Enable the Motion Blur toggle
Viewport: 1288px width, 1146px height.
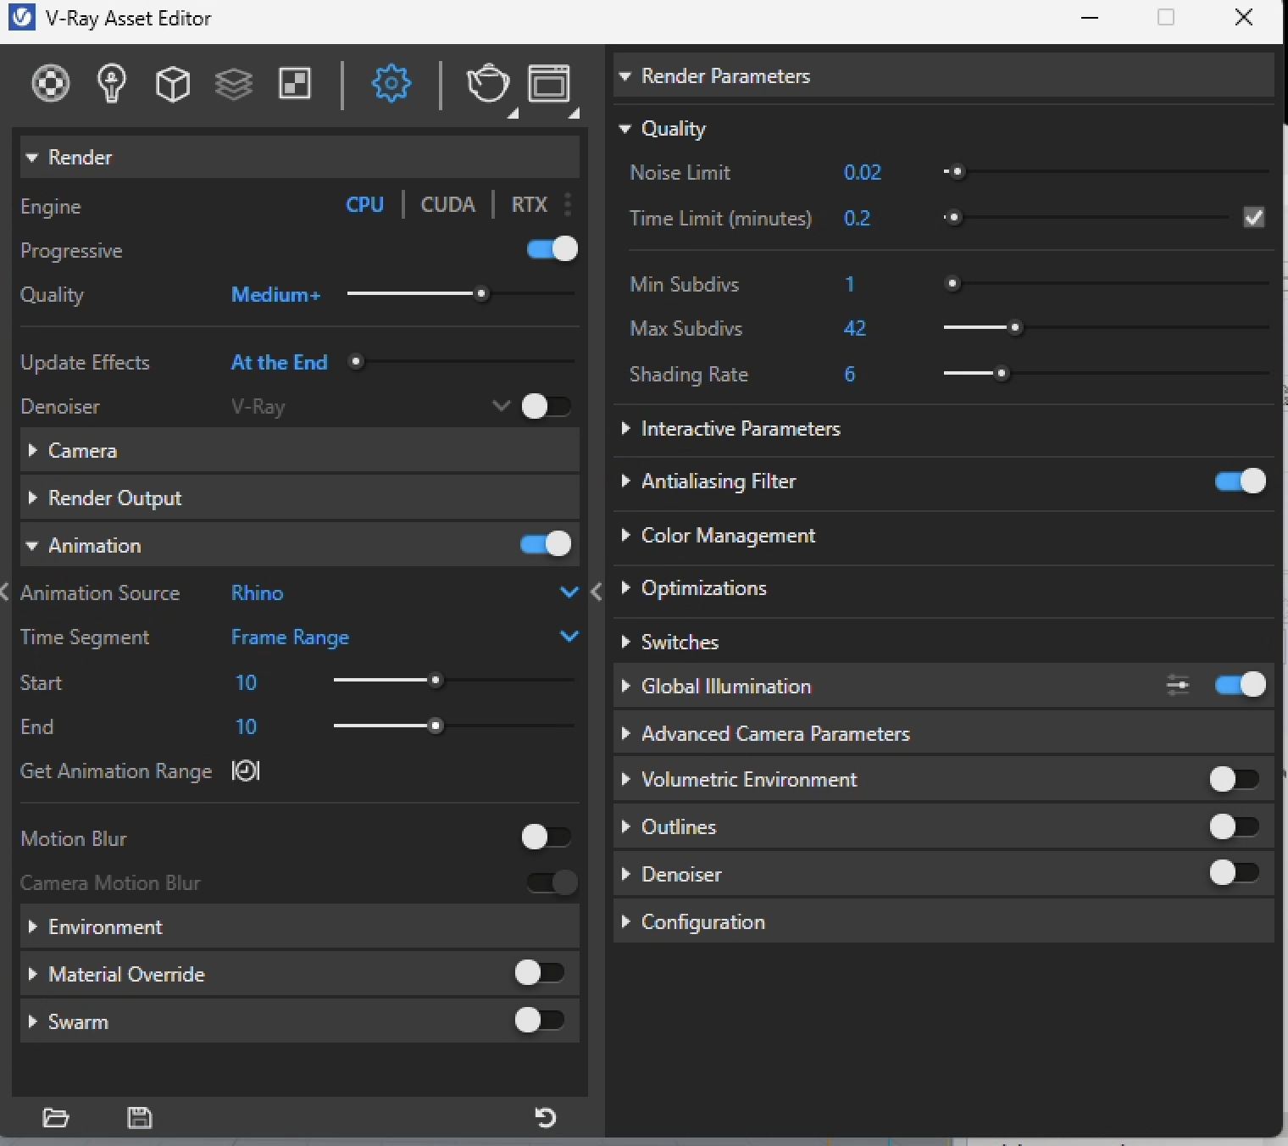point(546,837)
